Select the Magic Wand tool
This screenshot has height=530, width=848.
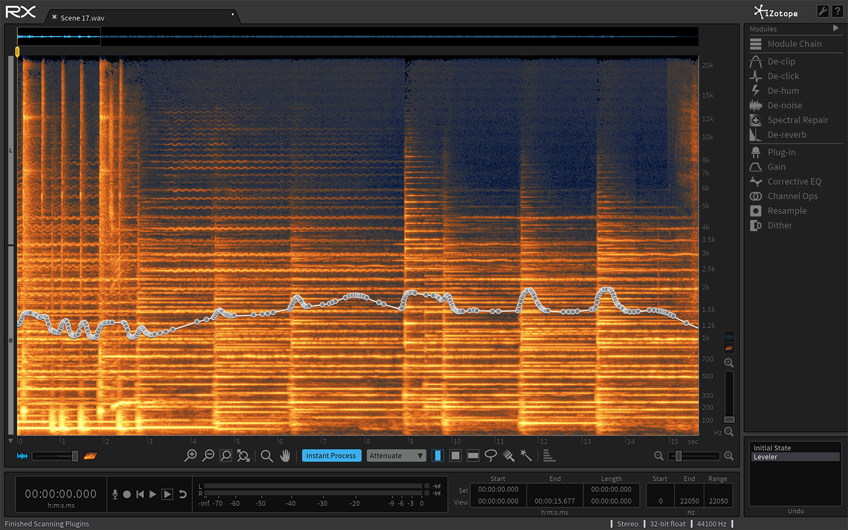[526, 456]
